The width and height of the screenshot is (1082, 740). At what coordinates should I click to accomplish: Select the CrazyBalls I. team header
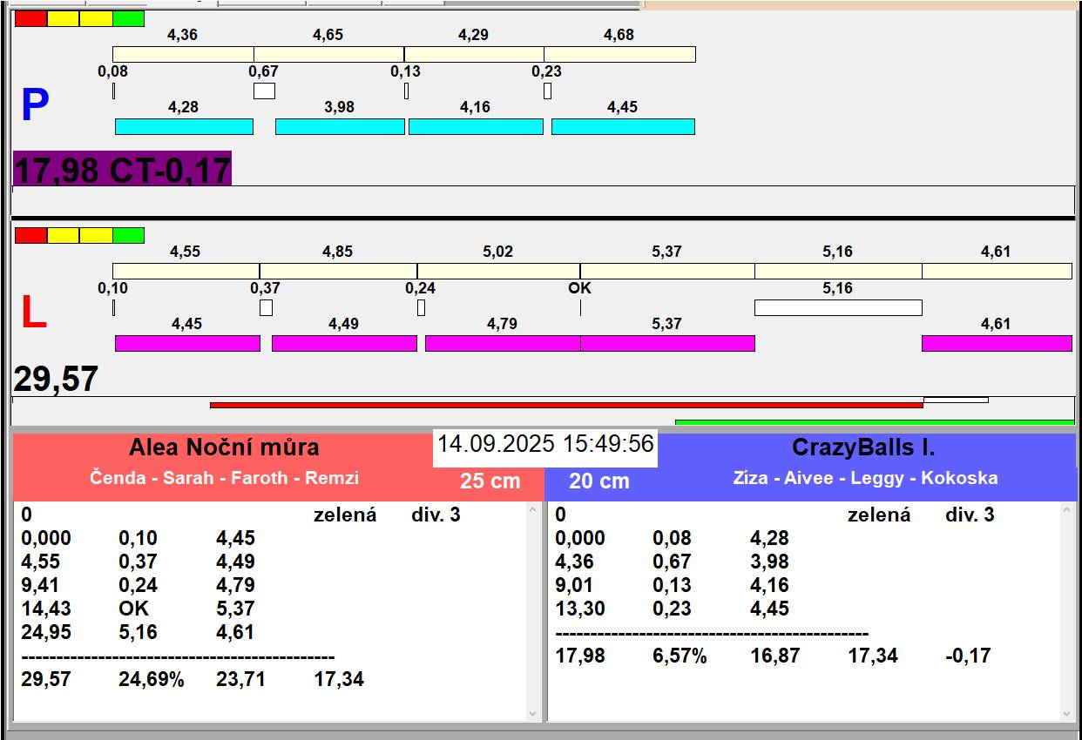862,447
